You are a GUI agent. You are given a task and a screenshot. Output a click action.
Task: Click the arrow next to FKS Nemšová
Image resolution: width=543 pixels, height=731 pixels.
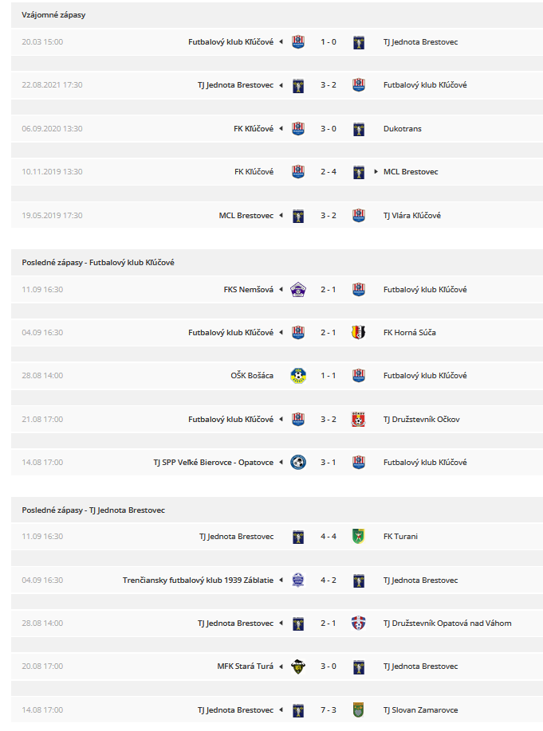click(281, 290)
